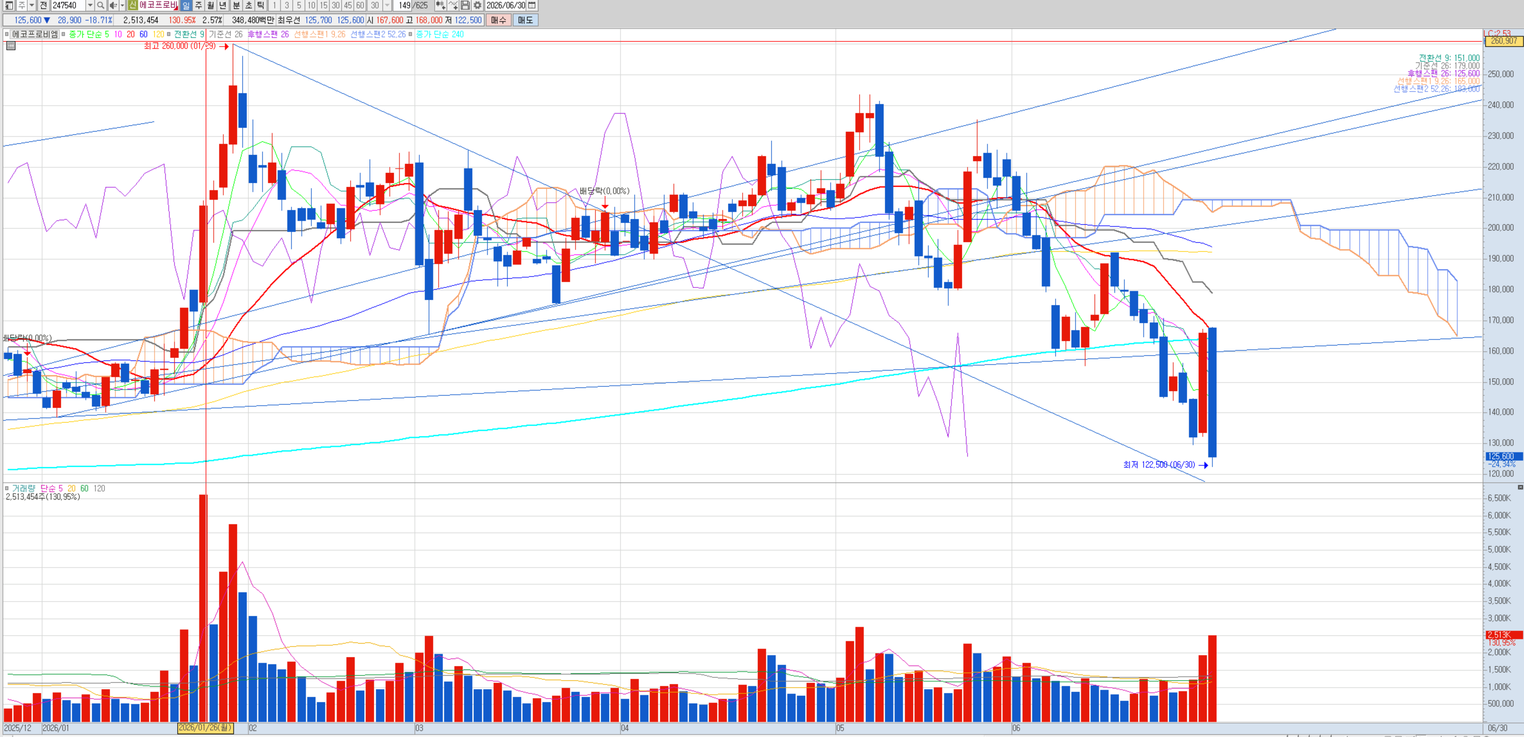Switch to the 주 (weekly) chart period
1524x737 pixels.
point(198,5)
